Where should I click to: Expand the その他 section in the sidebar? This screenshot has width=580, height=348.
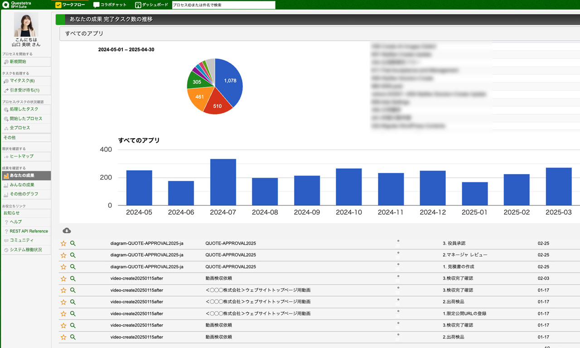click(x=10, y=137)
